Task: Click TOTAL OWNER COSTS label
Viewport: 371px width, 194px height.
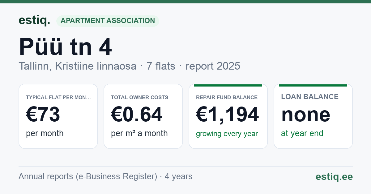Action: 140,97
